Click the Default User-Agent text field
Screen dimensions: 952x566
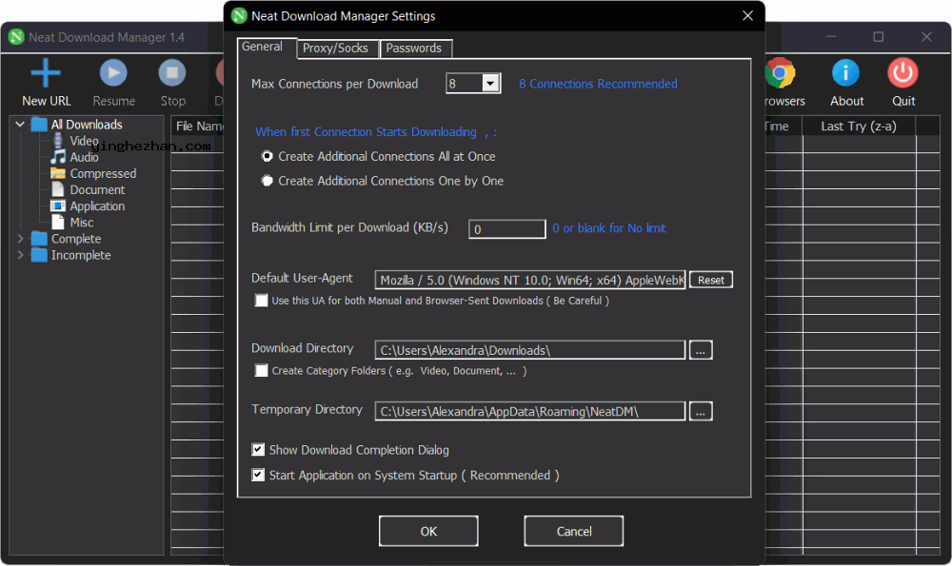[x=530, y=280]
